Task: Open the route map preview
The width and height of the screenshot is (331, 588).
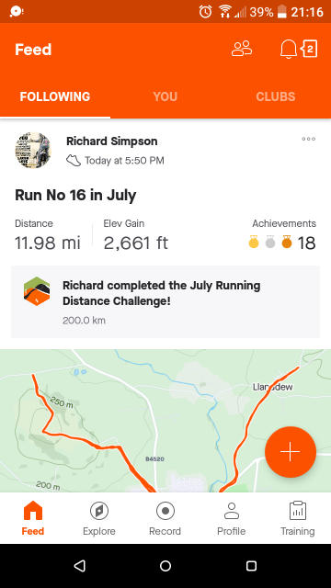Action: 165,421
